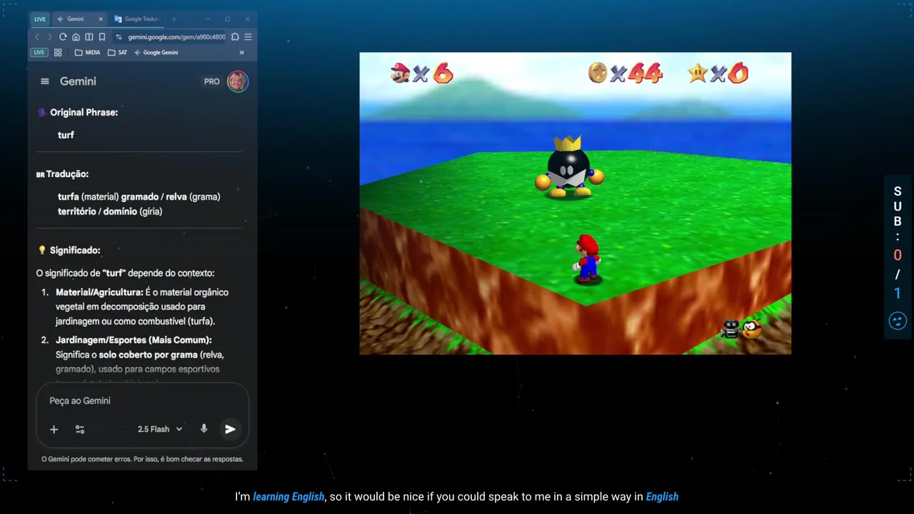Viewport: 914px width, 514px height.
Task: Click the LIVE badge in bookmarks bar
Action: [39, 52]
